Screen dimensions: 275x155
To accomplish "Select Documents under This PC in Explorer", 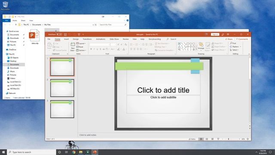I will point(14,65).
